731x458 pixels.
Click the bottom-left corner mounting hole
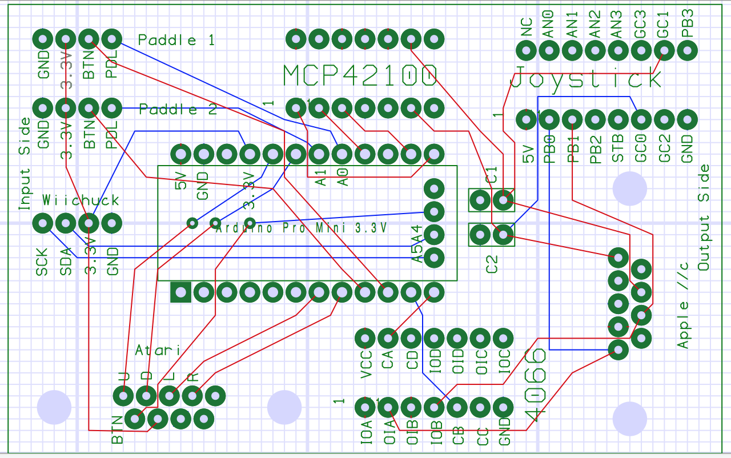click(x=54, y=407)
